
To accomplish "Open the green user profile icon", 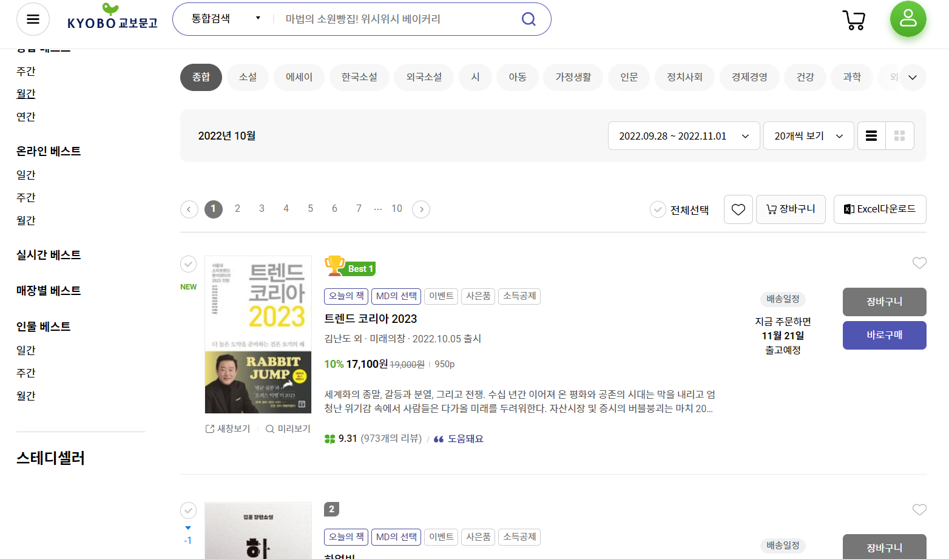I will point(908,18).
